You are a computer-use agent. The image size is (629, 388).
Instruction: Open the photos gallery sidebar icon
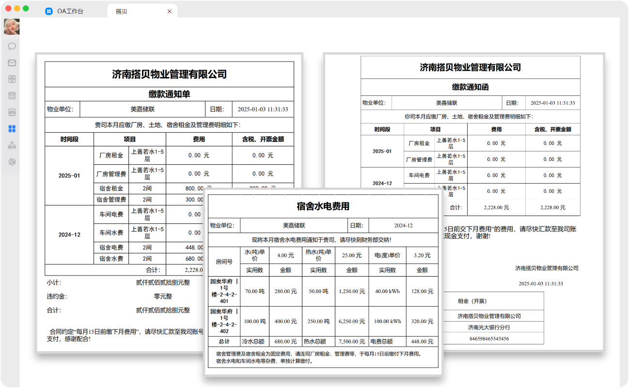(11, 112)
